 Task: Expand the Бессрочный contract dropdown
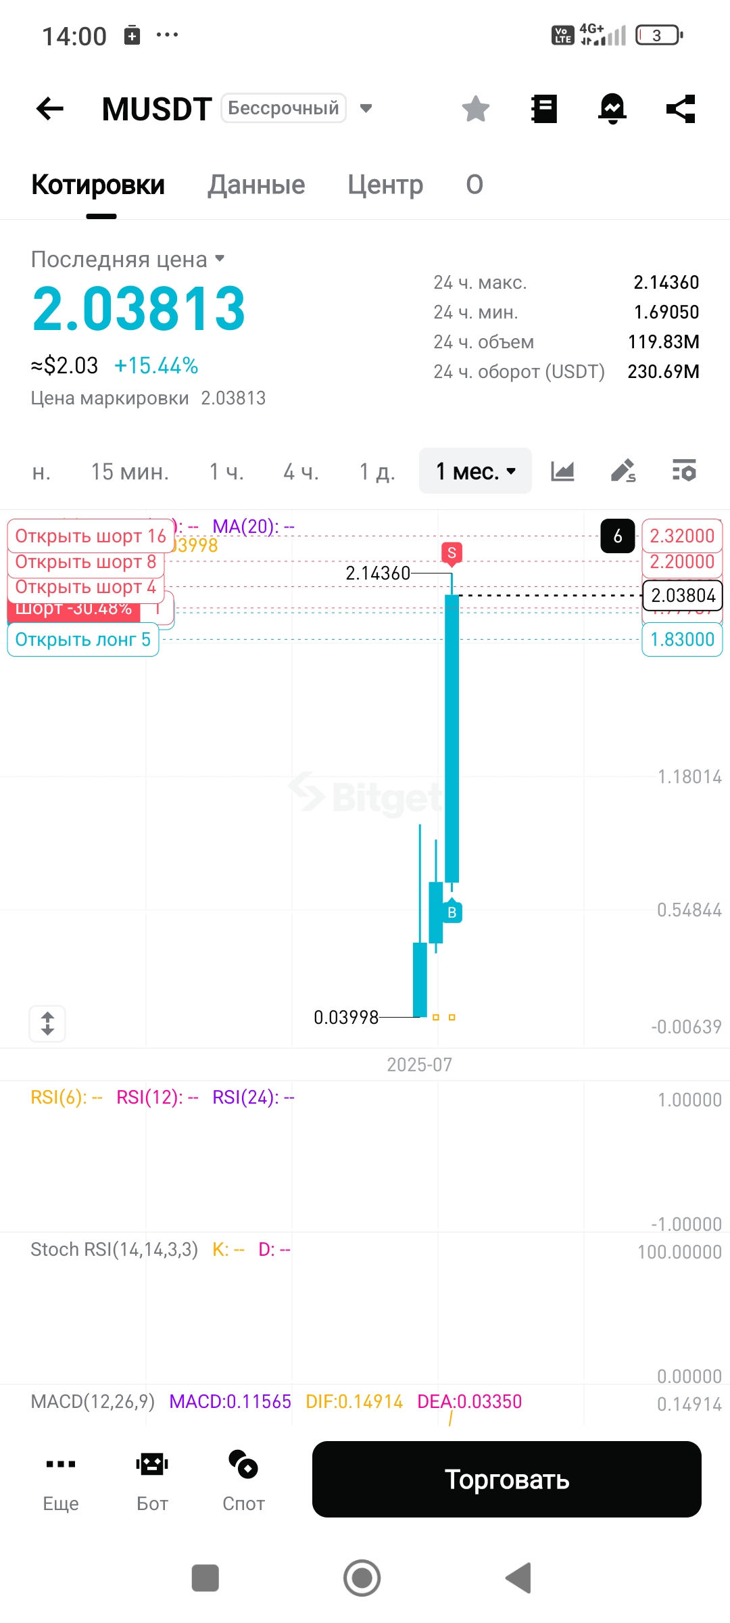point(366,108)
